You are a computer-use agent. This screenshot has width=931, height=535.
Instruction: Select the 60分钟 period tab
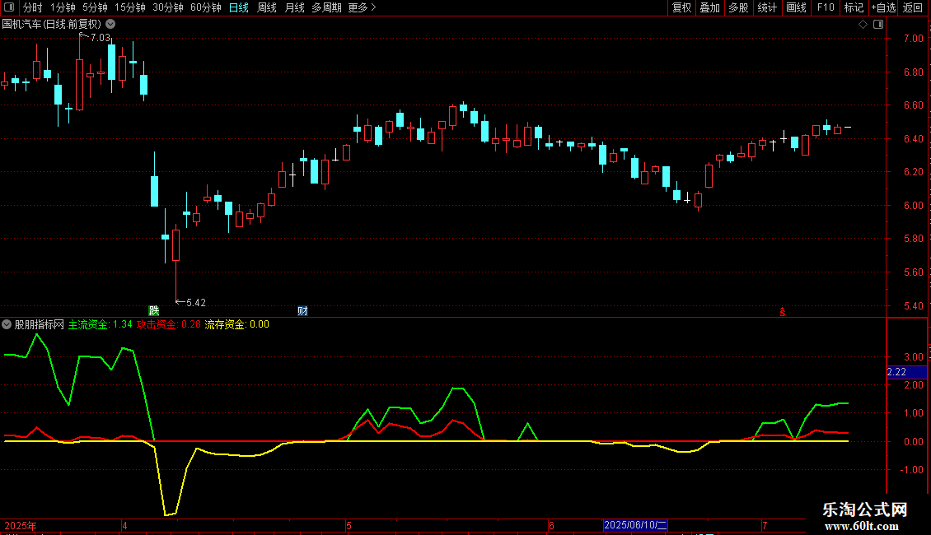[205, 7]
